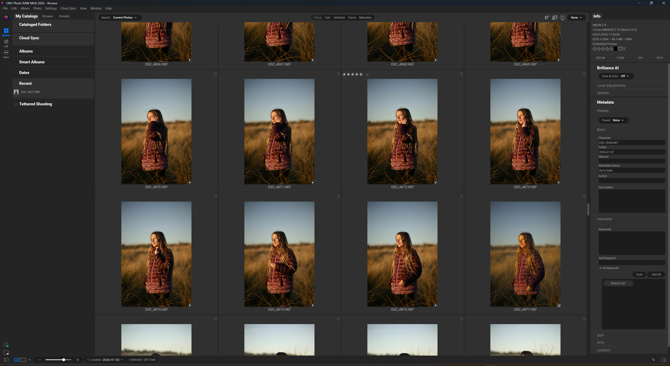
Task: Click the compare view icon next to sort
Action: click(555, 17)
